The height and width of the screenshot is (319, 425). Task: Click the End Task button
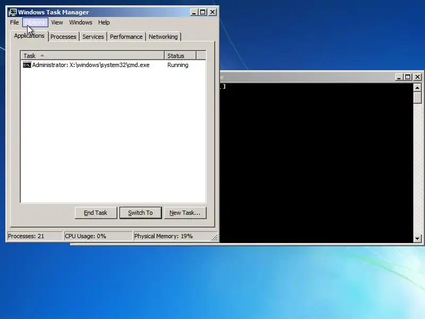[x=96, y=213]
